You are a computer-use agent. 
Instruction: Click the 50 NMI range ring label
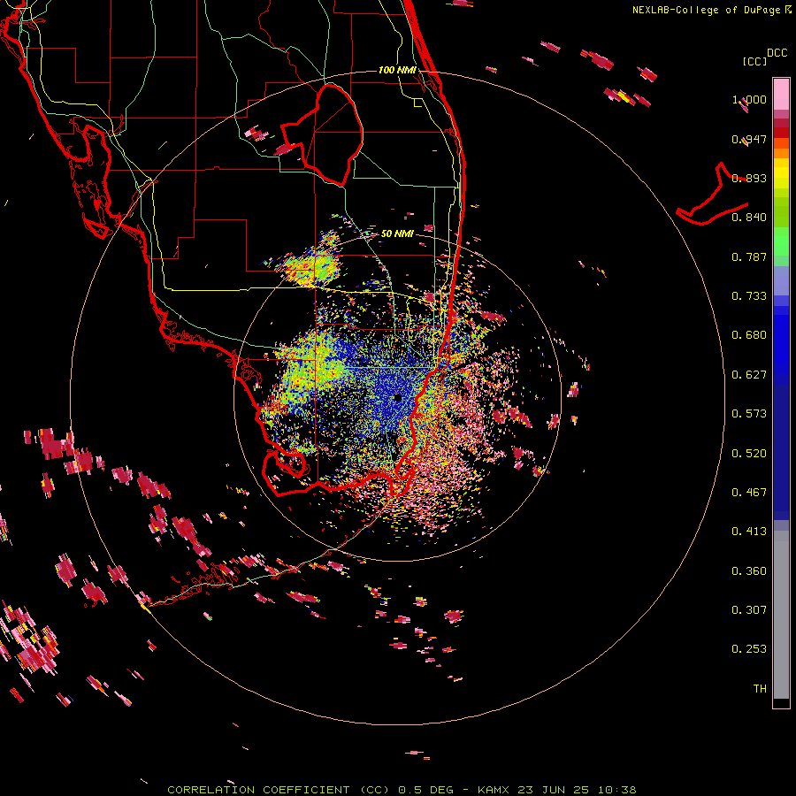pos(397,233)
